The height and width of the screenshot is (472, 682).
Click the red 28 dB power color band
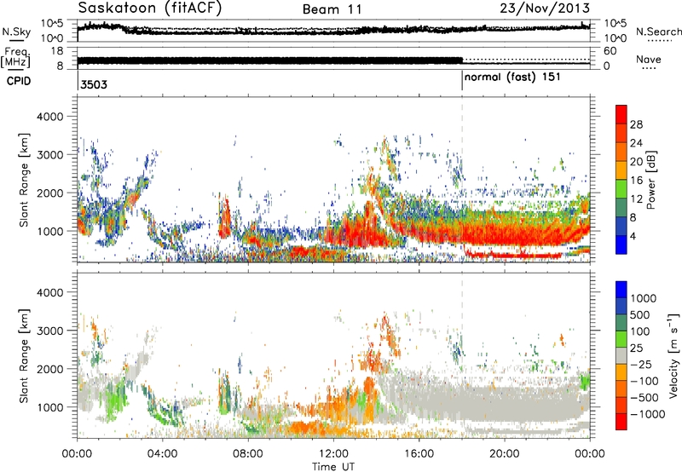[621, 115]
